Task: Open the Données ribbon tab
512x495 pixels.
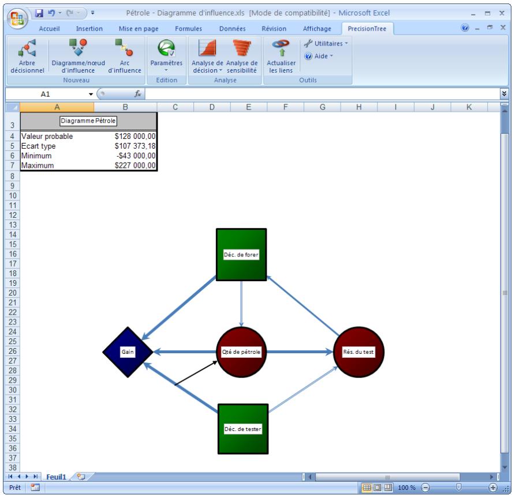Action: 231,28
